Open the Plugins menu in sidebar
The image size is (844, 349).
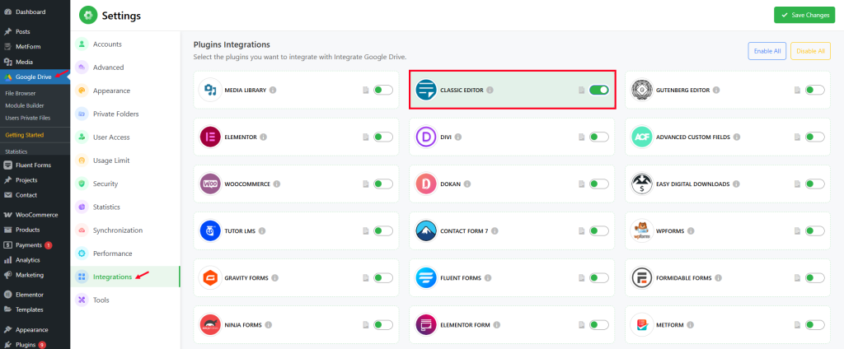tap(35, 345)
